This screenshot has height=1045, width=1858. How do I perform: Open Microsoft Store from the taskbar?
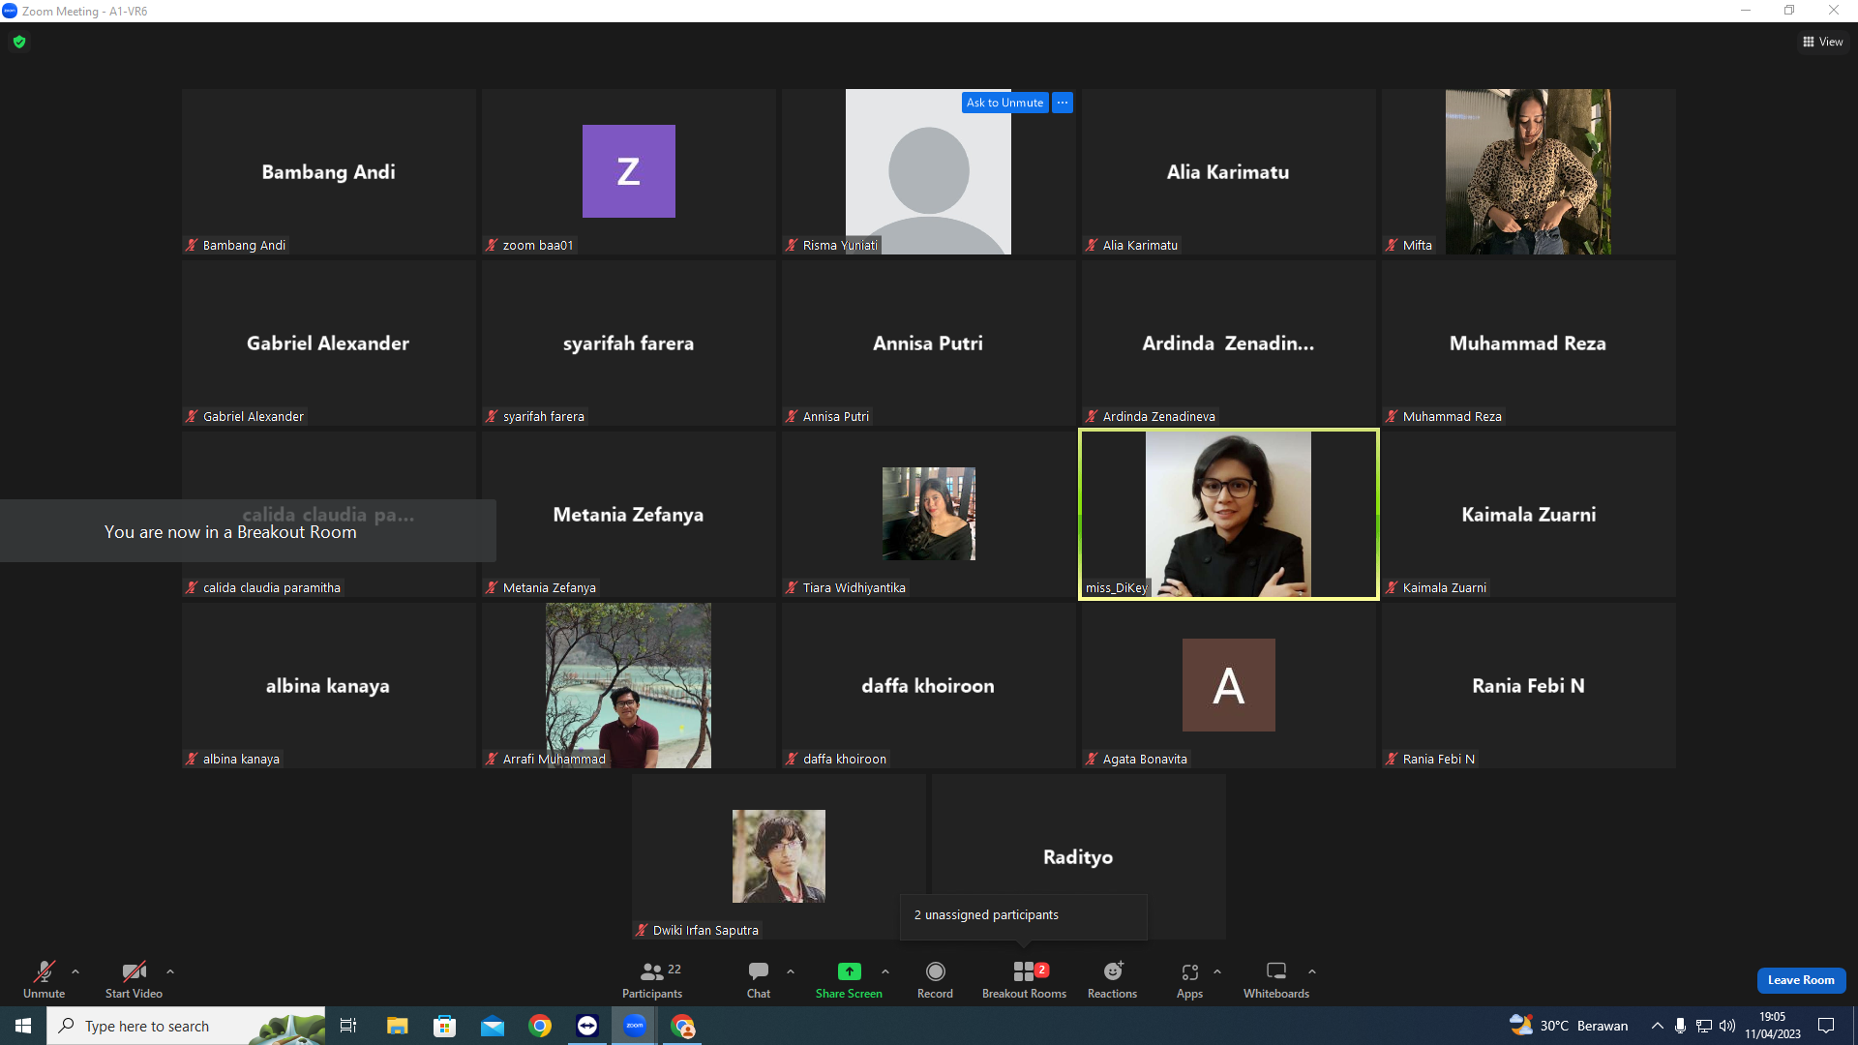(x=444, y=1026)
